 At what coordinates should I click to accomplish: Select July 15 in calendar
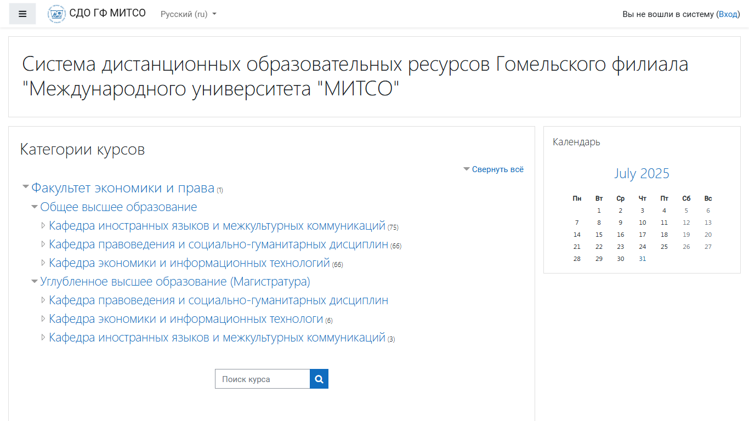click(x=599, y=235)
